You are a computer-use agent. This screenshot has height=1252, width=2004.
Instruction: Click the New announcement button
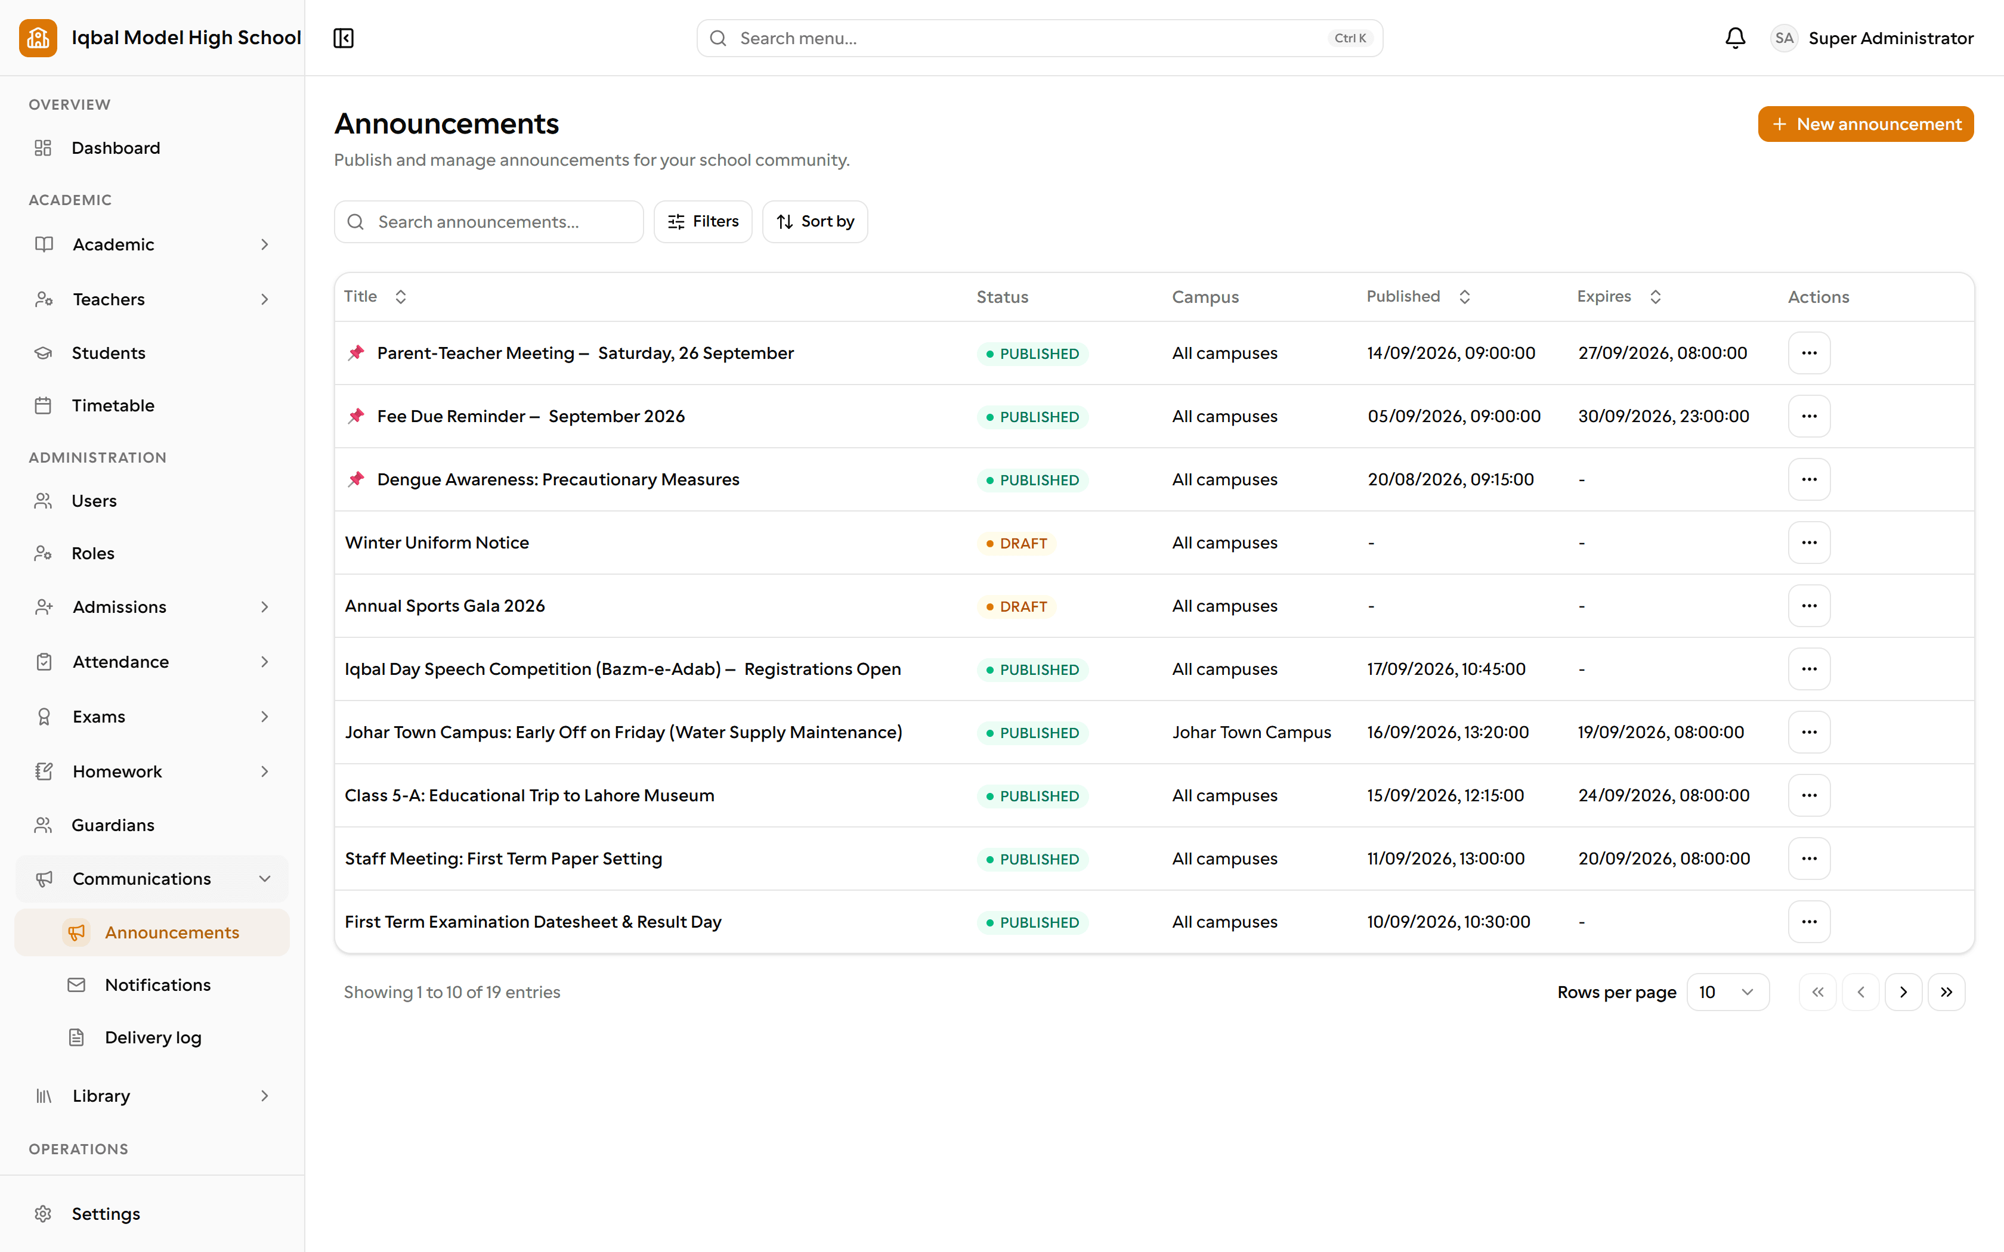click(x=1866, y=124)
